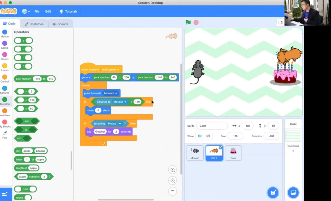Edit the sprite Direction value
Screen dimensions: 331x201
coord(271,136)
